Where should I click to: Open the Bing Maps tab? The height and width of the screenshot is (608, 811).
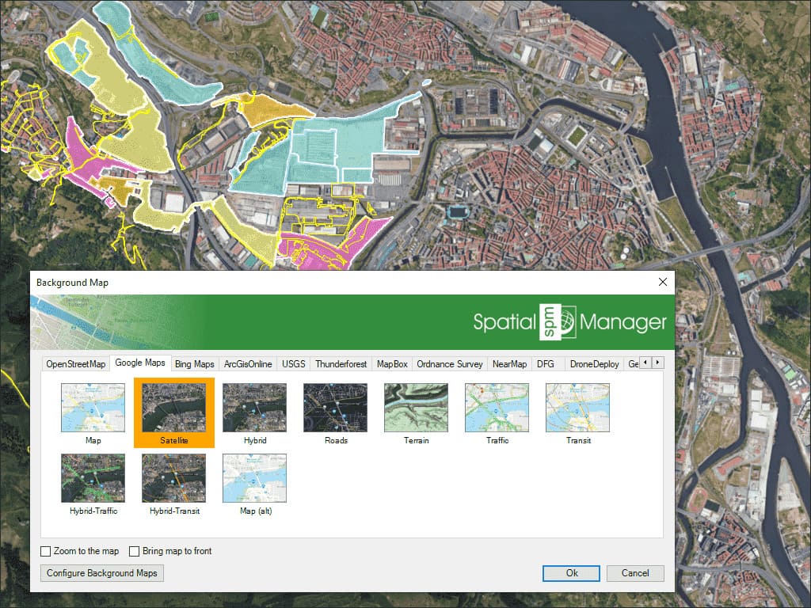click(x=194, y=363)
